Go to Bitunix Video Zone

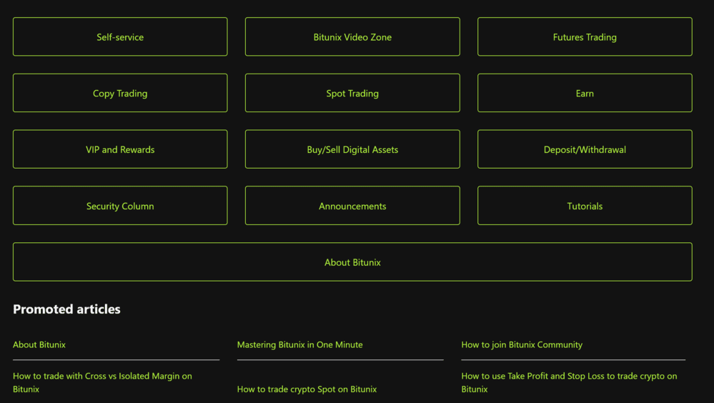coord(352,37)
